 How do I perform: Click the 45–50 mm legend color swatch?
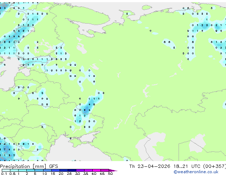105,170
